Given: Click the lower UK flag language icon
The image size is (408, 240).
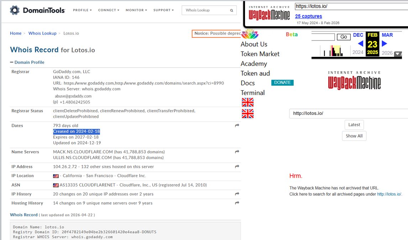Looking at the screenshot, I should click(x=248, y=113).
